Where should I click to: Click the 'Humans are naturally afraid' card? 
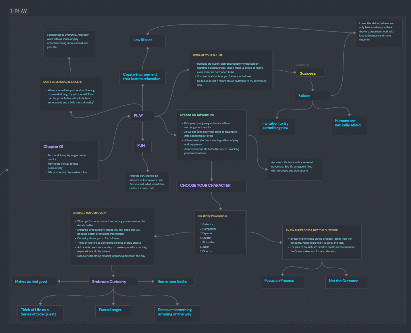click(349, 126)
